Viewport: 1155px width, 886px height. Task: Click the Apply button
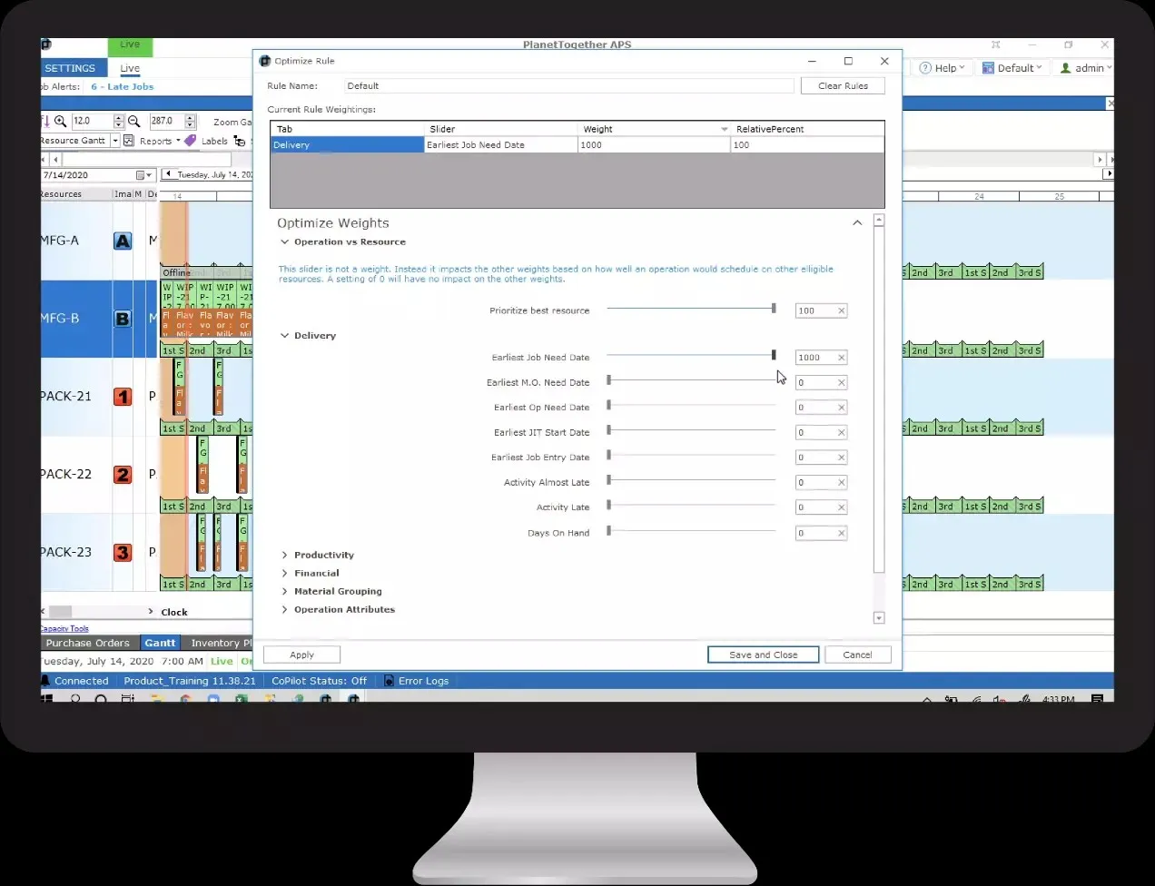click(x=301, y=655)
